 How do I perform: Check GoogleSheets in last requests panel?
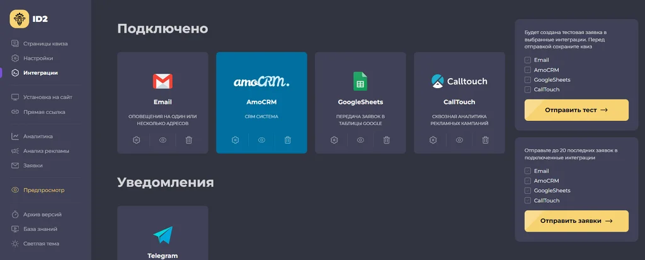click(x=528, y=191)
